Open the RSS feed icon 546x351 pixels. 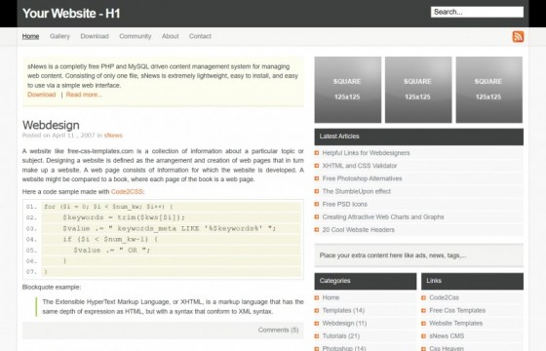click(518, 36)
